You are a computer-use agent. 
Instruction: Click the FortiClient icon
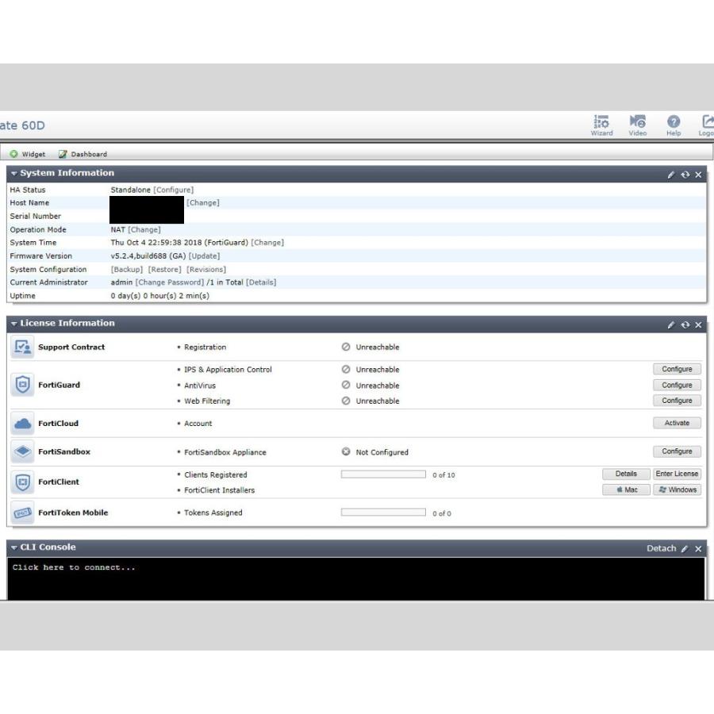21,482
